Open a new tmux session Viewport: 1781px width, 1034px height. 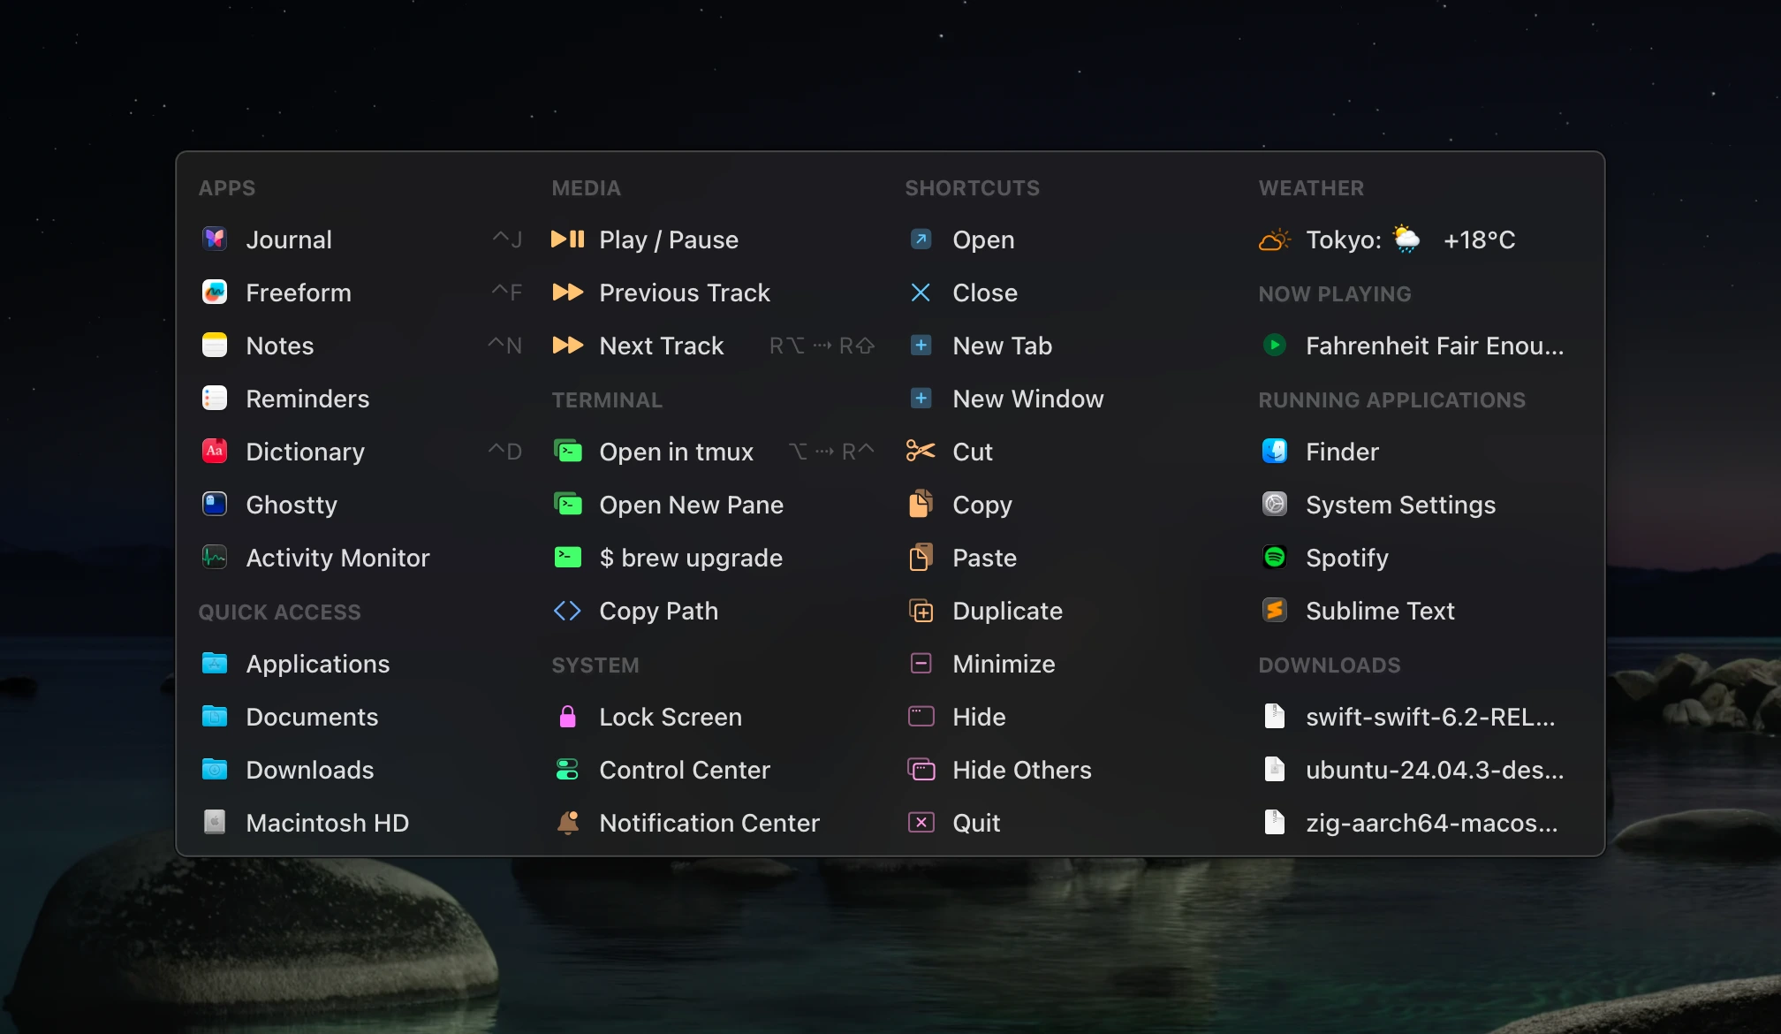point(677,452)
